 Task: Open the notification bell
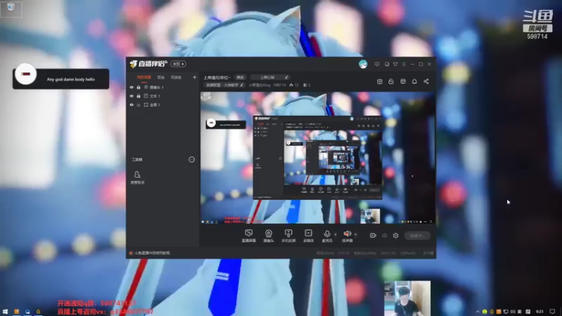tap(414, 81)
